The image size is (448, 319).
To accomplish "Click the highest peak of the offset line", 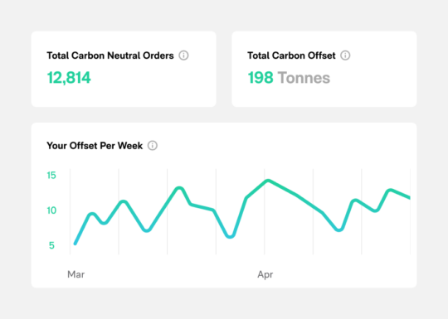I will (268, 181).
